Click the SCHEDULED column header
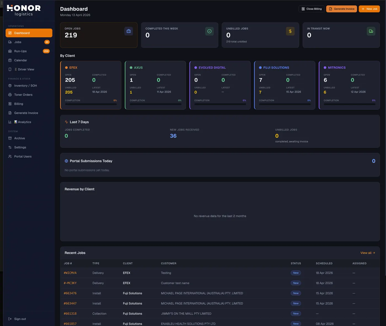 tap(324, 264)
